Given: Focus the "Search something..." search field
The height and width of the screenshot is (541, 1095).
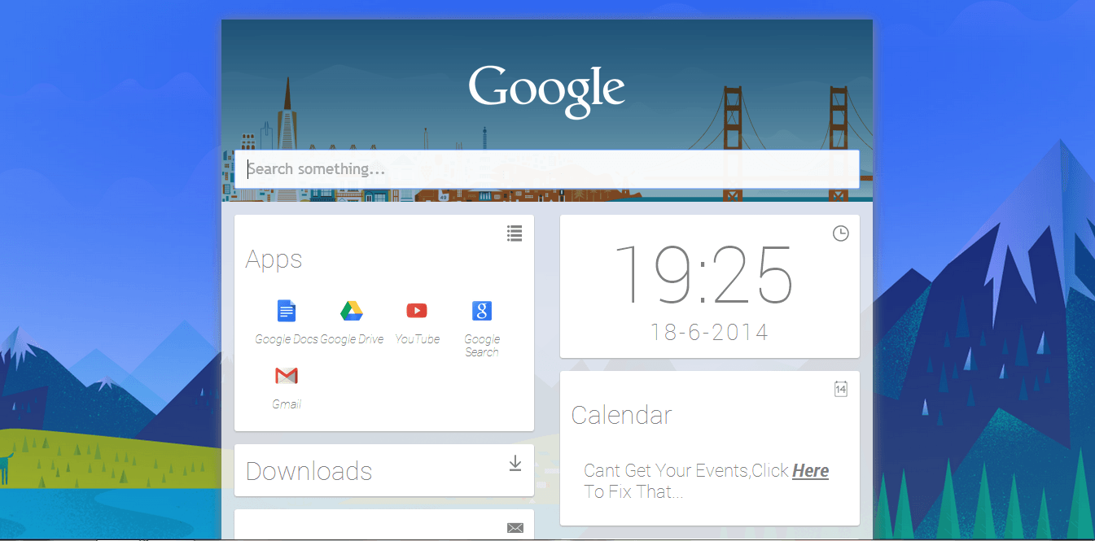Looking at the screenshot, I should click(547, 169).
